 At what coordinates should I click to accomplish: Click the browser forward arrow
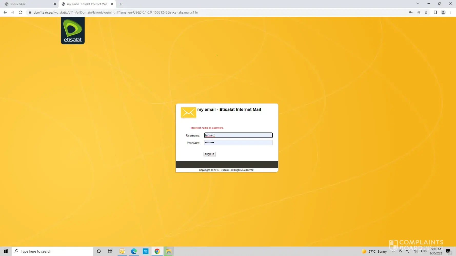click(x=13, y=12)
